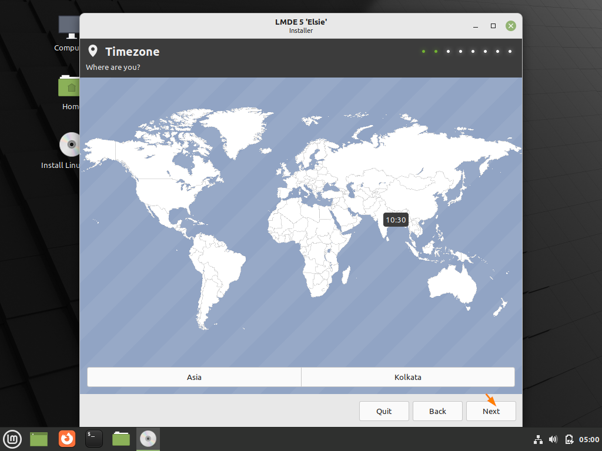This screenshot has width=602, height=451.
Task: Minimize the installer window
Action: point(475,26)
